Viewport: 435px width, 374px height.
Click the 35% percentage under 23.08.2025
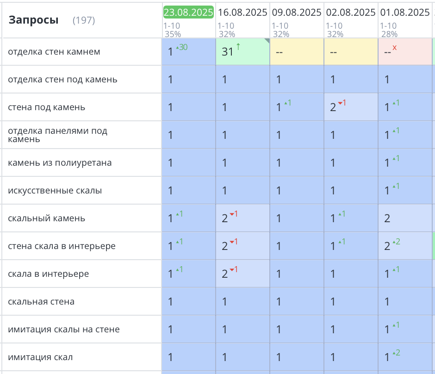click(172, 33)
